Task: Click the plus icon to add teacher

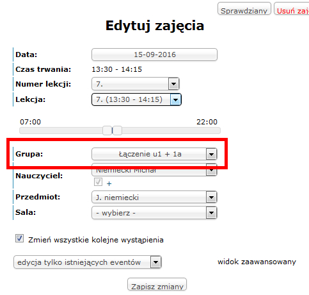Action: pos(109,183)
